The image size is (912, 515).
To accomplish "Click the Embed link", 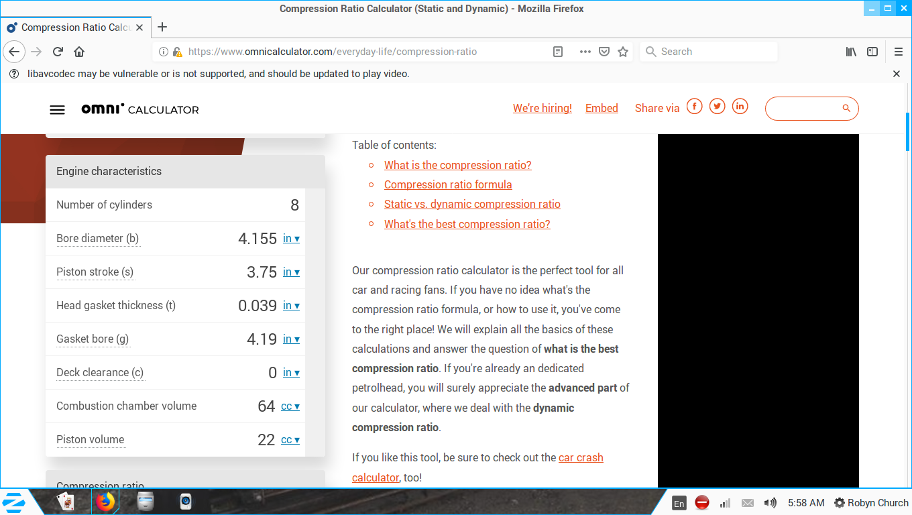I will 602,108.
